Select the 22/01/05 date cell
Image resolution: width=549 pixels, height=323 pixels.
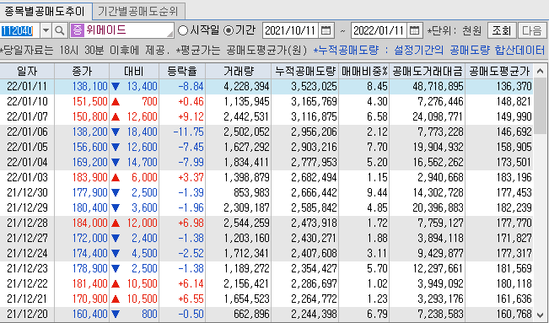27,147
